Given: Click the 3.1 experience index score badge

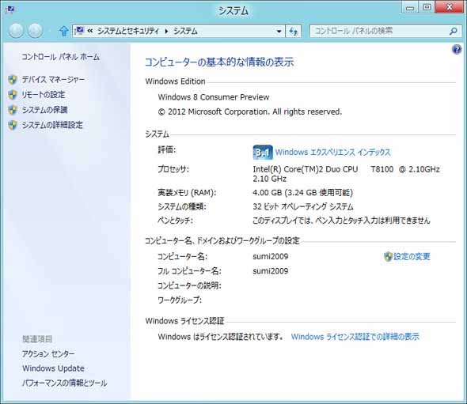Looking at the screenshot, I should 263,153.
